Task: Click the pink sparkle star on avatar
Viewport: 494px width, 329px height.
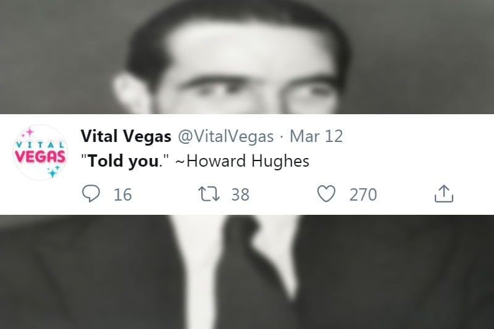Action: 29,132
